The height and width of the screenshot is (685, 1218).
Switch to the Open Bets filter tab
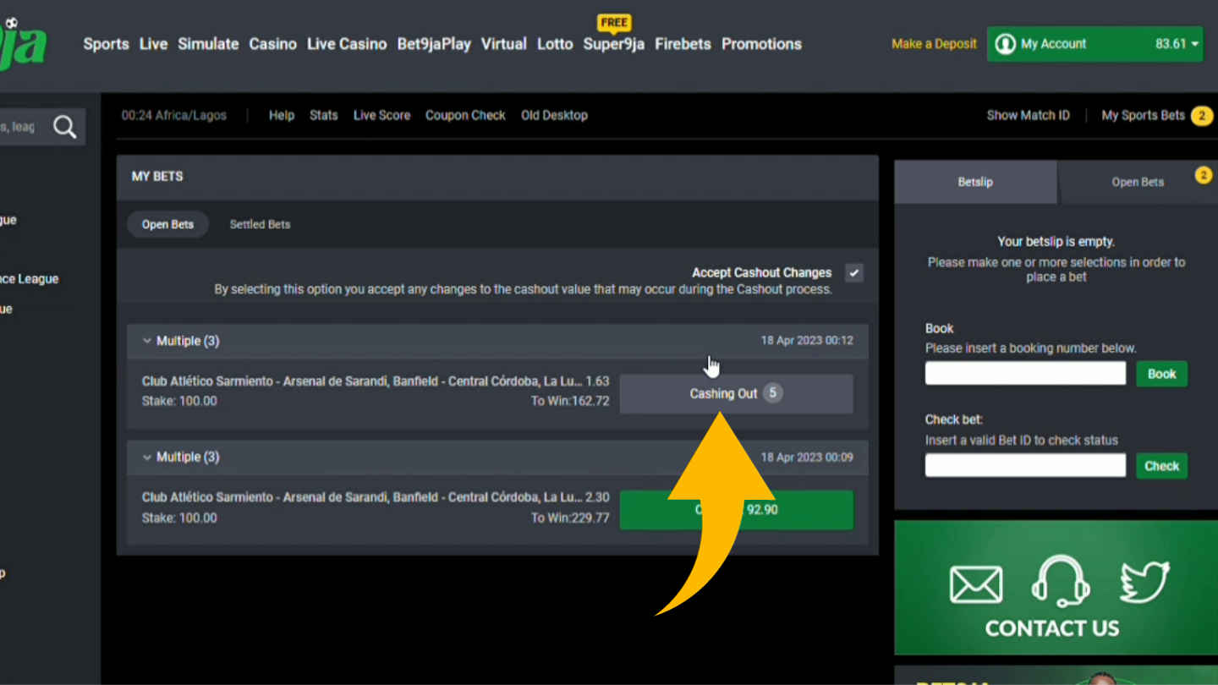pos(167,224)
